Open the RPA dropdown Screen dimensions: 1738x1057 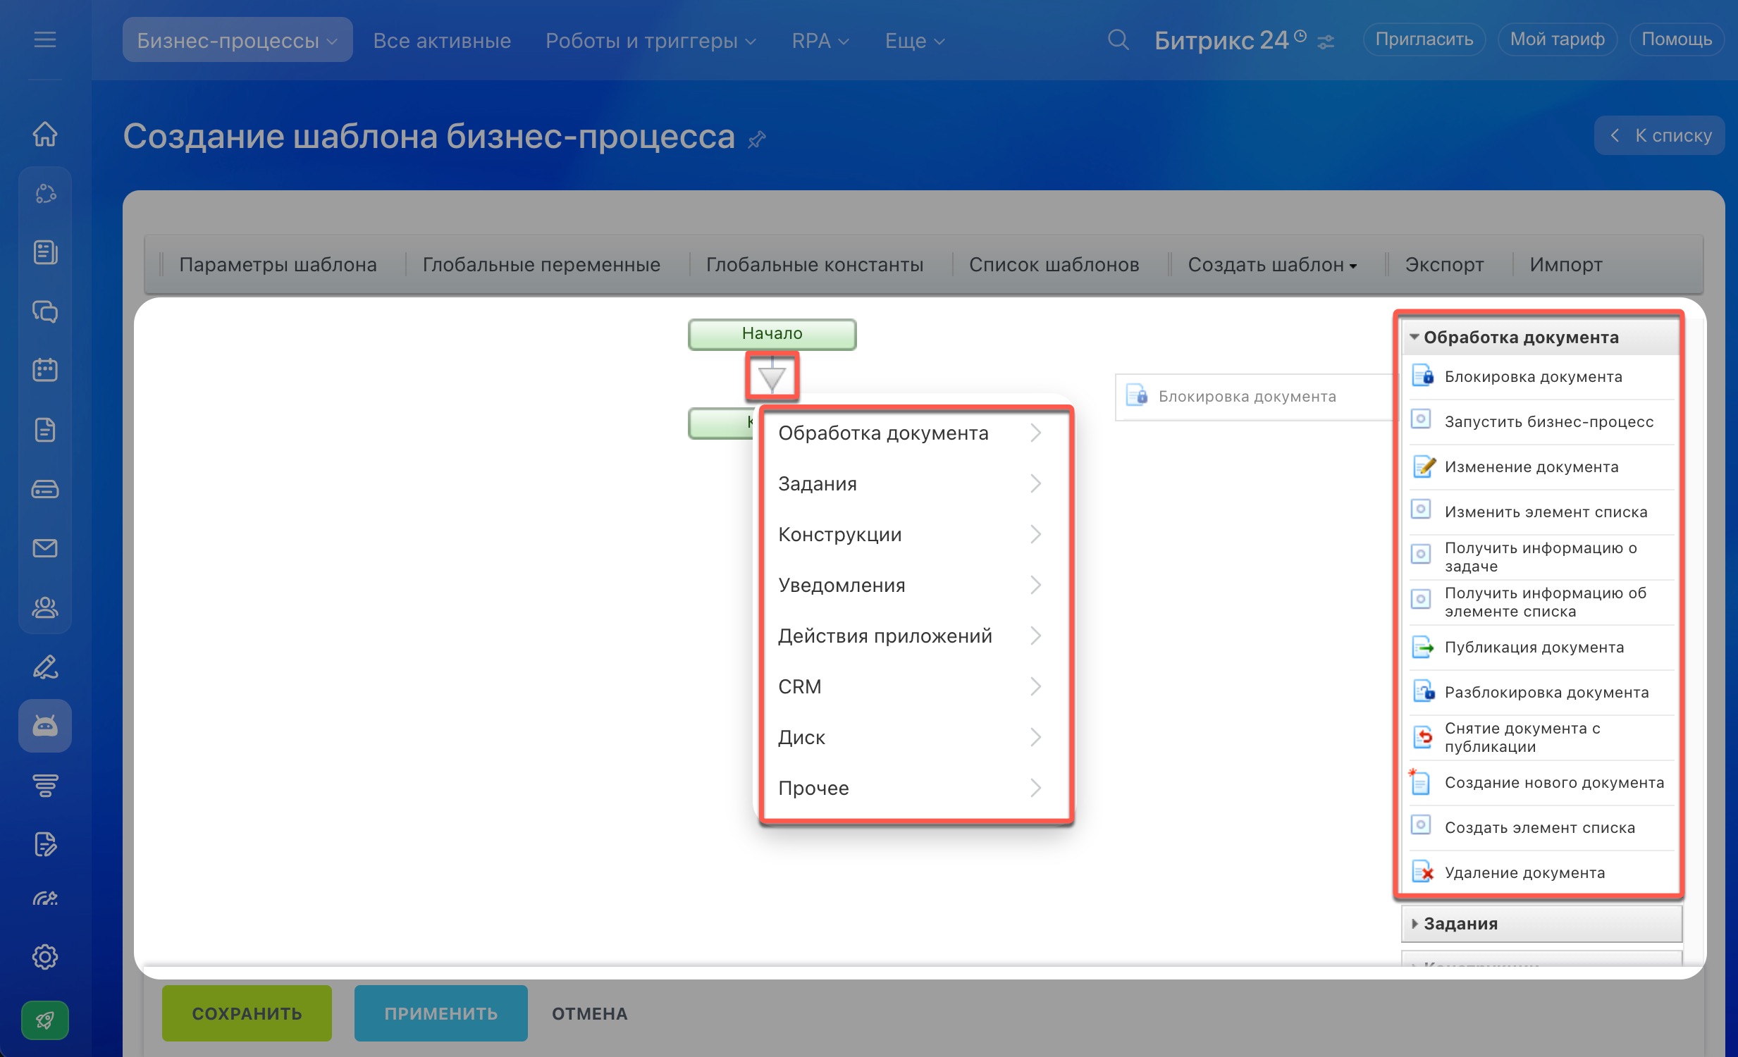pos(820,40)
